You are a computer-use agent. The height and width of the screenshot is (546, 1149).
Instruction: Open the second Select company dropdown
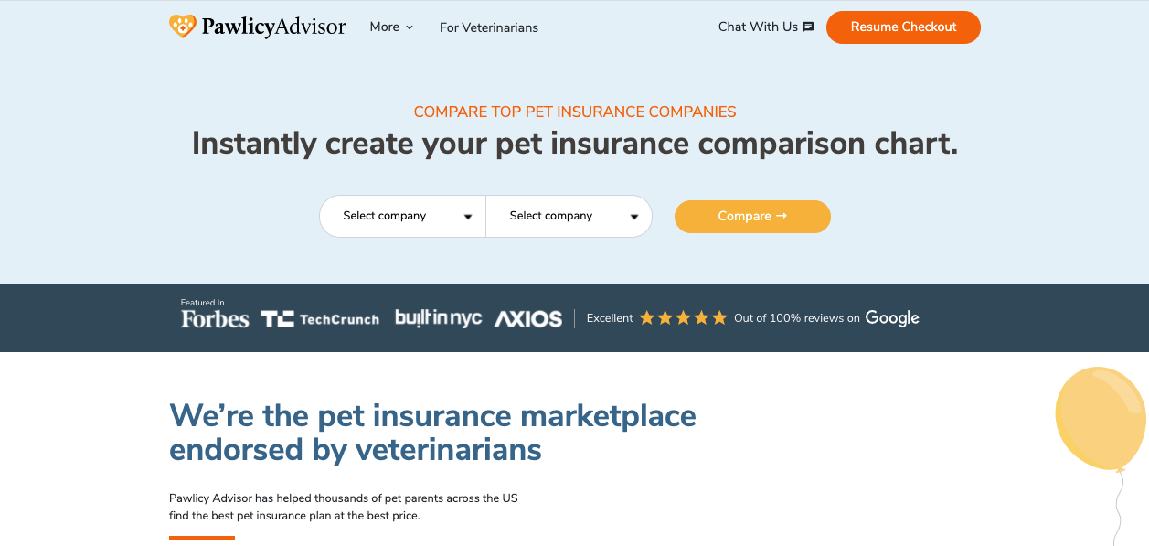(569, 217)
